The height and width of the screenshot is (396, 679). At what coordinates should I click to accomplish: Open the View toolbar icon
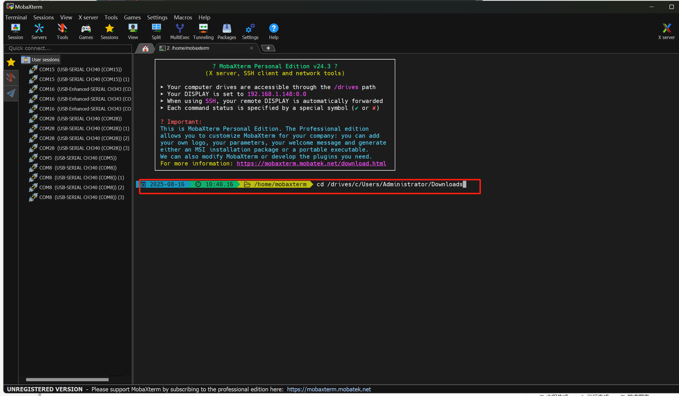coord(133,32)
